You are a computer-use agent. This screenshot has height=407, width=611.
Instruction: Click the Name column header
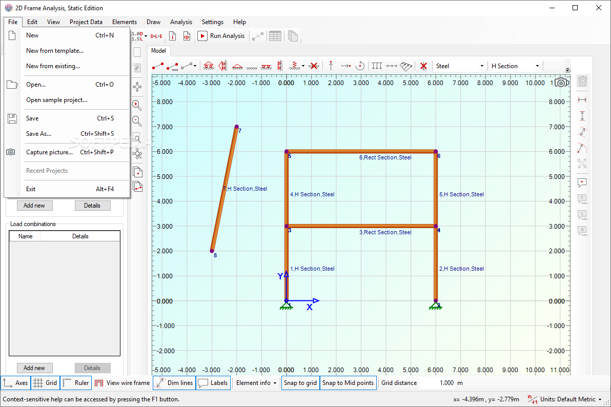pyautogui.click(x=25, y=236)
